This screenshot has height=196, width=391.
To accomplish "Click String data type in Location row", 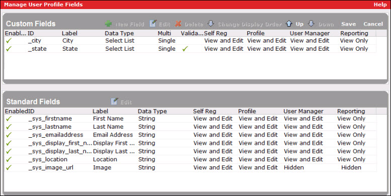I will click(147, 160).
